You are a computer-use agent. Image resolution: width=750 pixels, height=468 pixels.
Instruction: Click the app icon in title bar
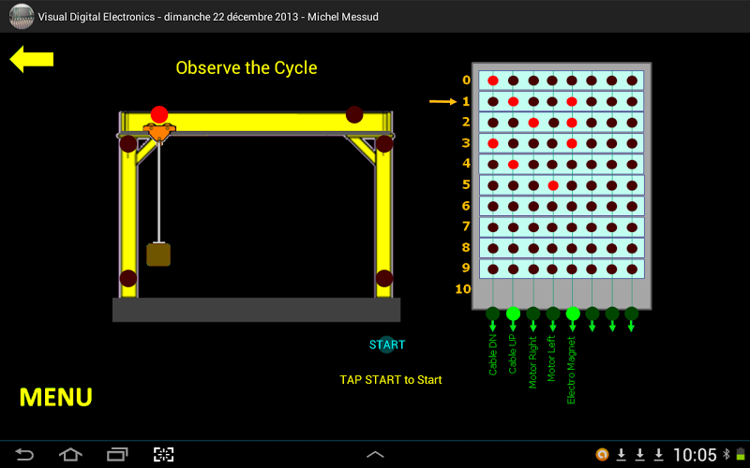[21, 16]
